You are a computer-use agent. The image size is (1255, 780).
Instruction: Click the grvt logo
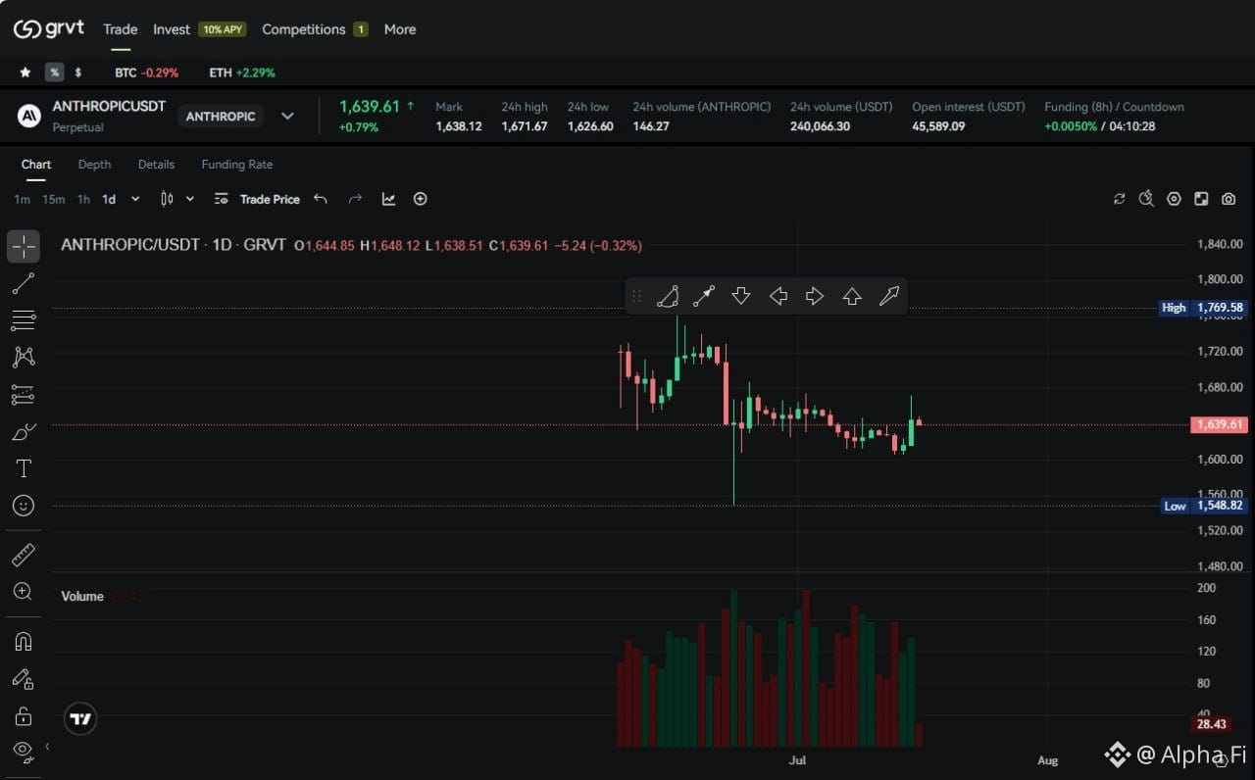tap(49, 29)
